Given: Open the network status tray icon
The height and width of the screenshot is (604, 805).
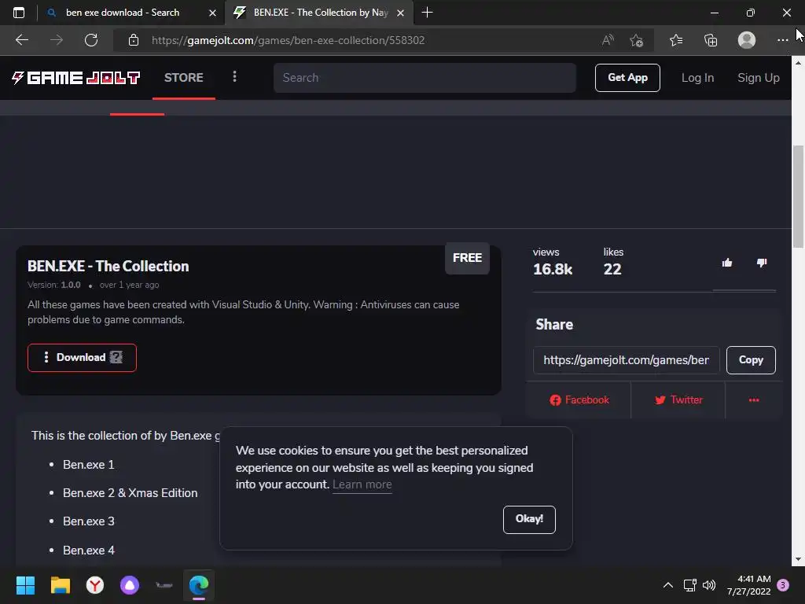Looking at the screenshot, I should [689, 585].
